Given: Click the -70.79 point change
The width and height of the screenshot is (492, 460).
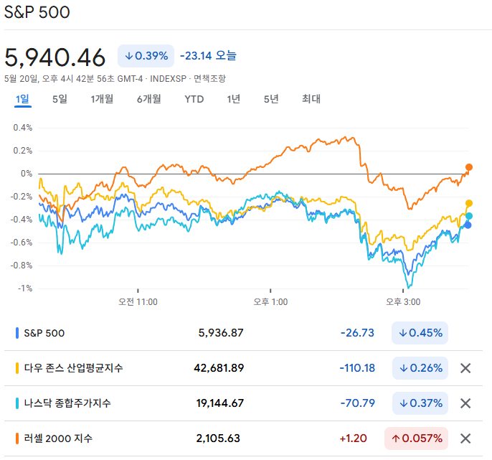Looking at the screenshot, I should point(358,403).
